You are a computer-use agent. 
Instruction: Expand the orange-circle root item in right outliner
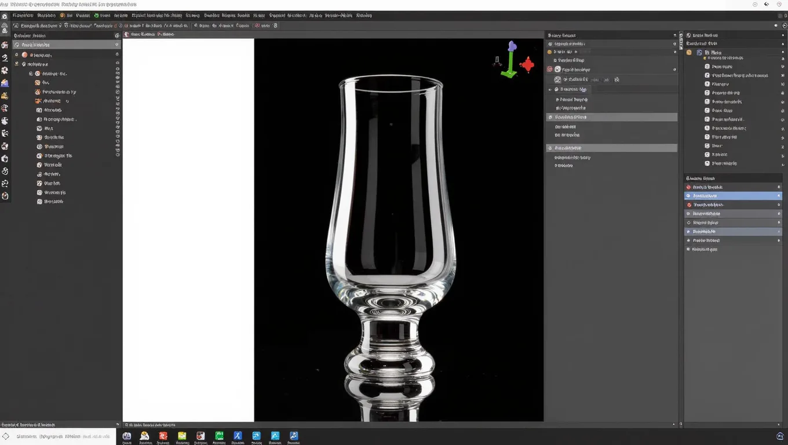[689, 52]
